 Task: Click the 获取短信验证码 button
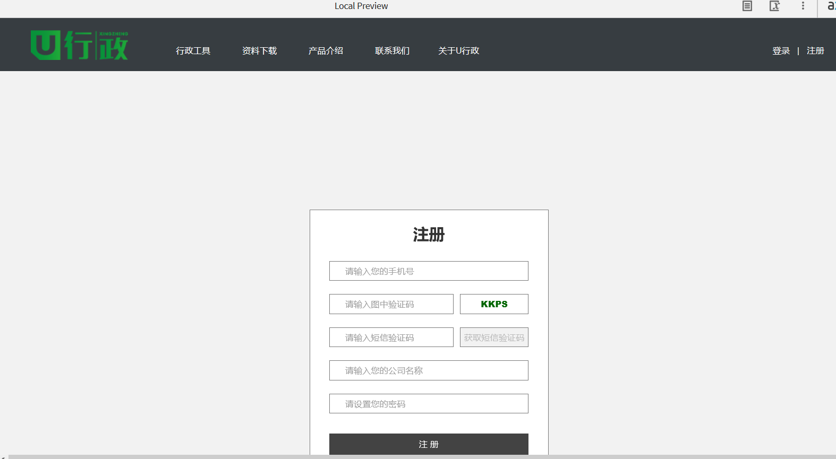[x=494, y=337]
